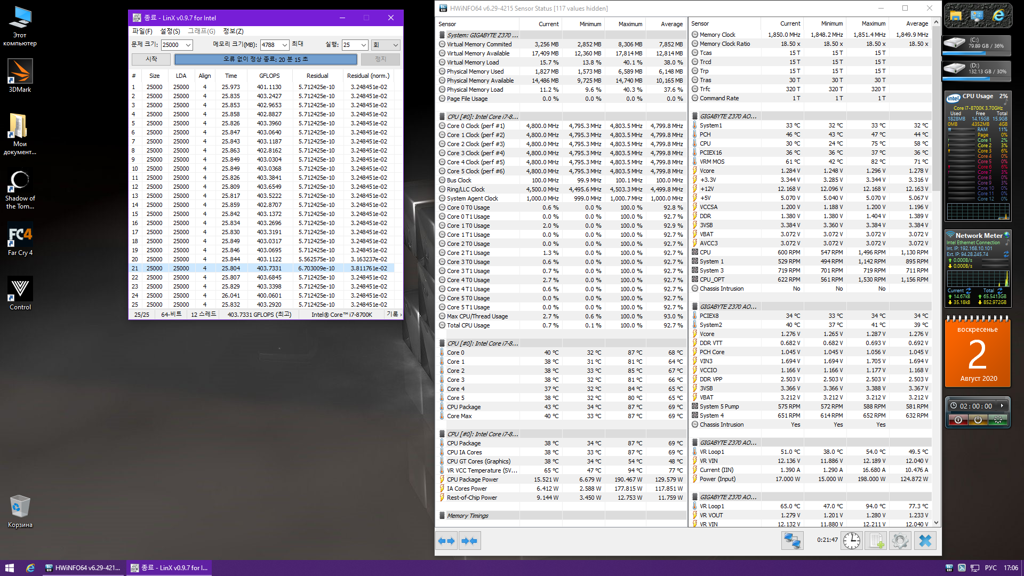Click the Internet Explorer taskbar icon

(30, 568)
